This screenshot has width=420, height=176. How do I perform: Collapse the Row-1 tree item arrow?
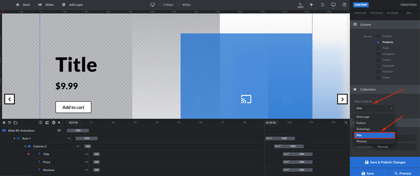tap(14, 139)
